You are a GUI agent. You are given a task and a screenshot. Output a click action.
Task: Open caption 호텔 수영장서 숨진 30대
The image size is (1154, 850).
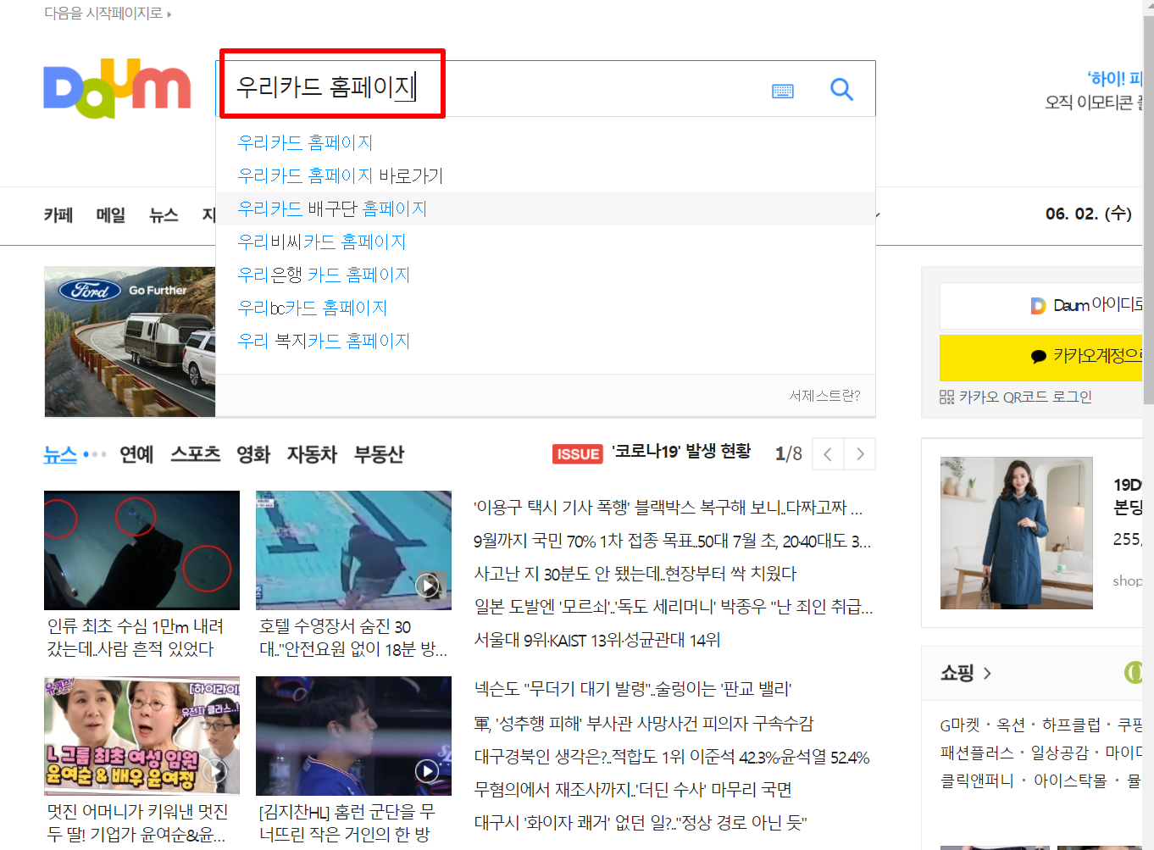(352, 637)
